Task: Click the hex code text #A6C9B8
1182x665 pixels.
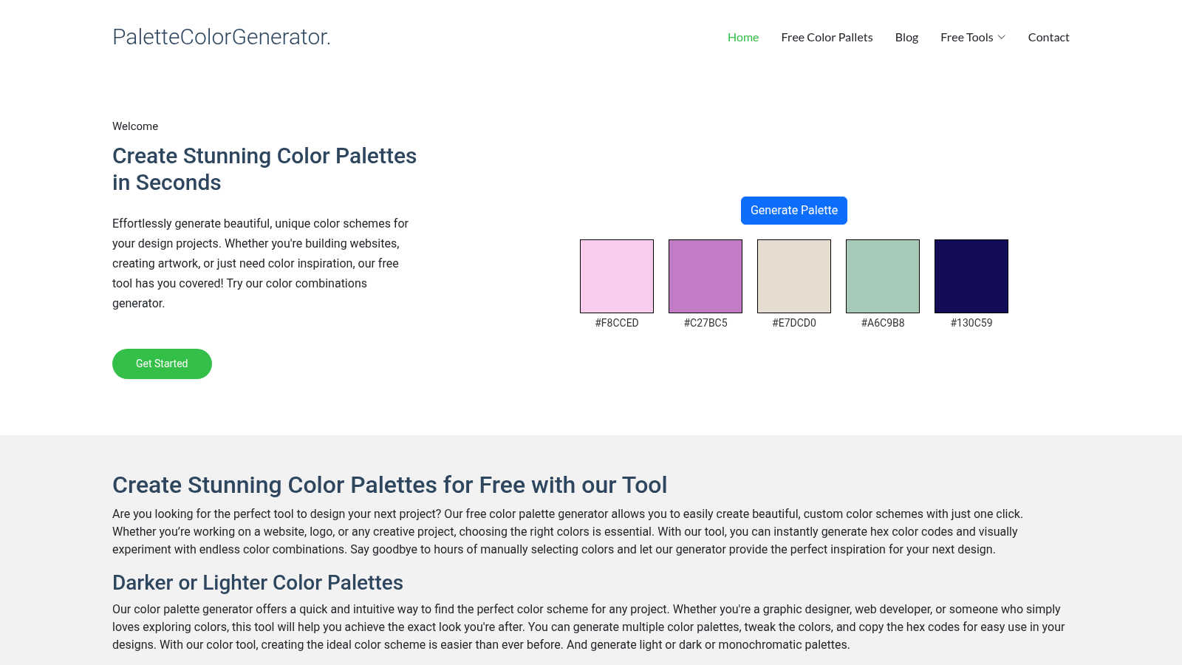Action: coord(883,323)
